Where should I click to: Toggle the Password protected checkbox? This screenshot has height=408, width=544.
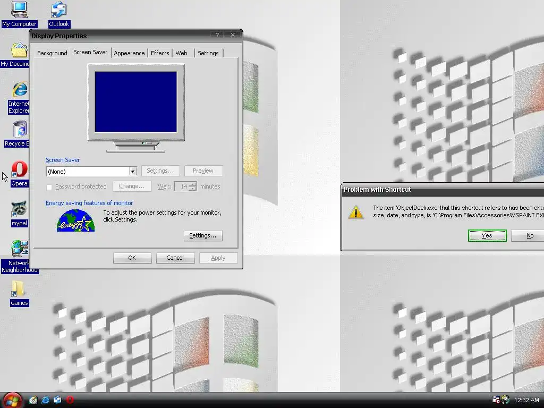click(49, 187)
